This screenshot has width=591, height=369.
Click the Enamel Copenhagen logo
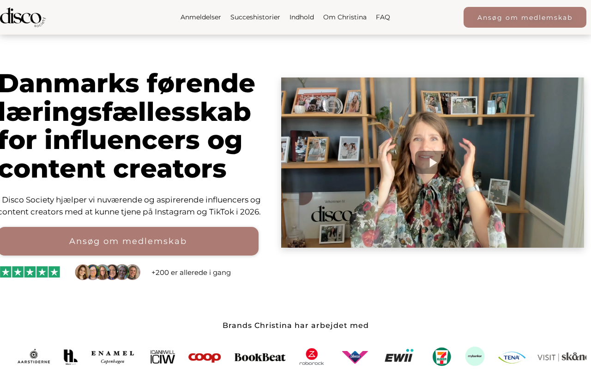113,357
